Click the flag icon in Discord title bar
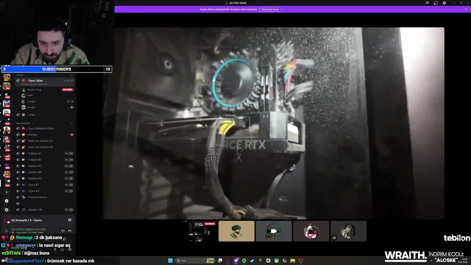 (x=427, y=3)
